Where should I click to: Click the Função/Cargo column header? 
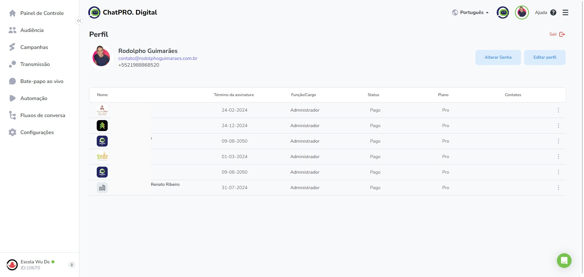304,95
